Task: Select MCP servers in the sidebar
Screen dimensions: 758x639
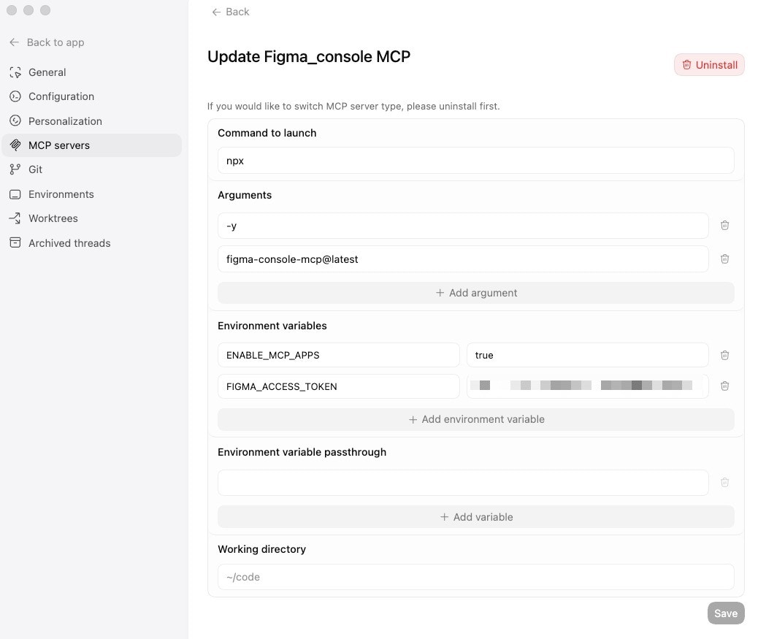Action: tap(58, 145)
